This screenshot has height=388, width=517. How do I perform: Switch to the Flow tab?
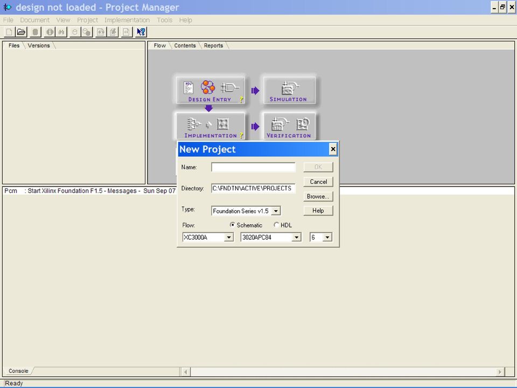159,45
